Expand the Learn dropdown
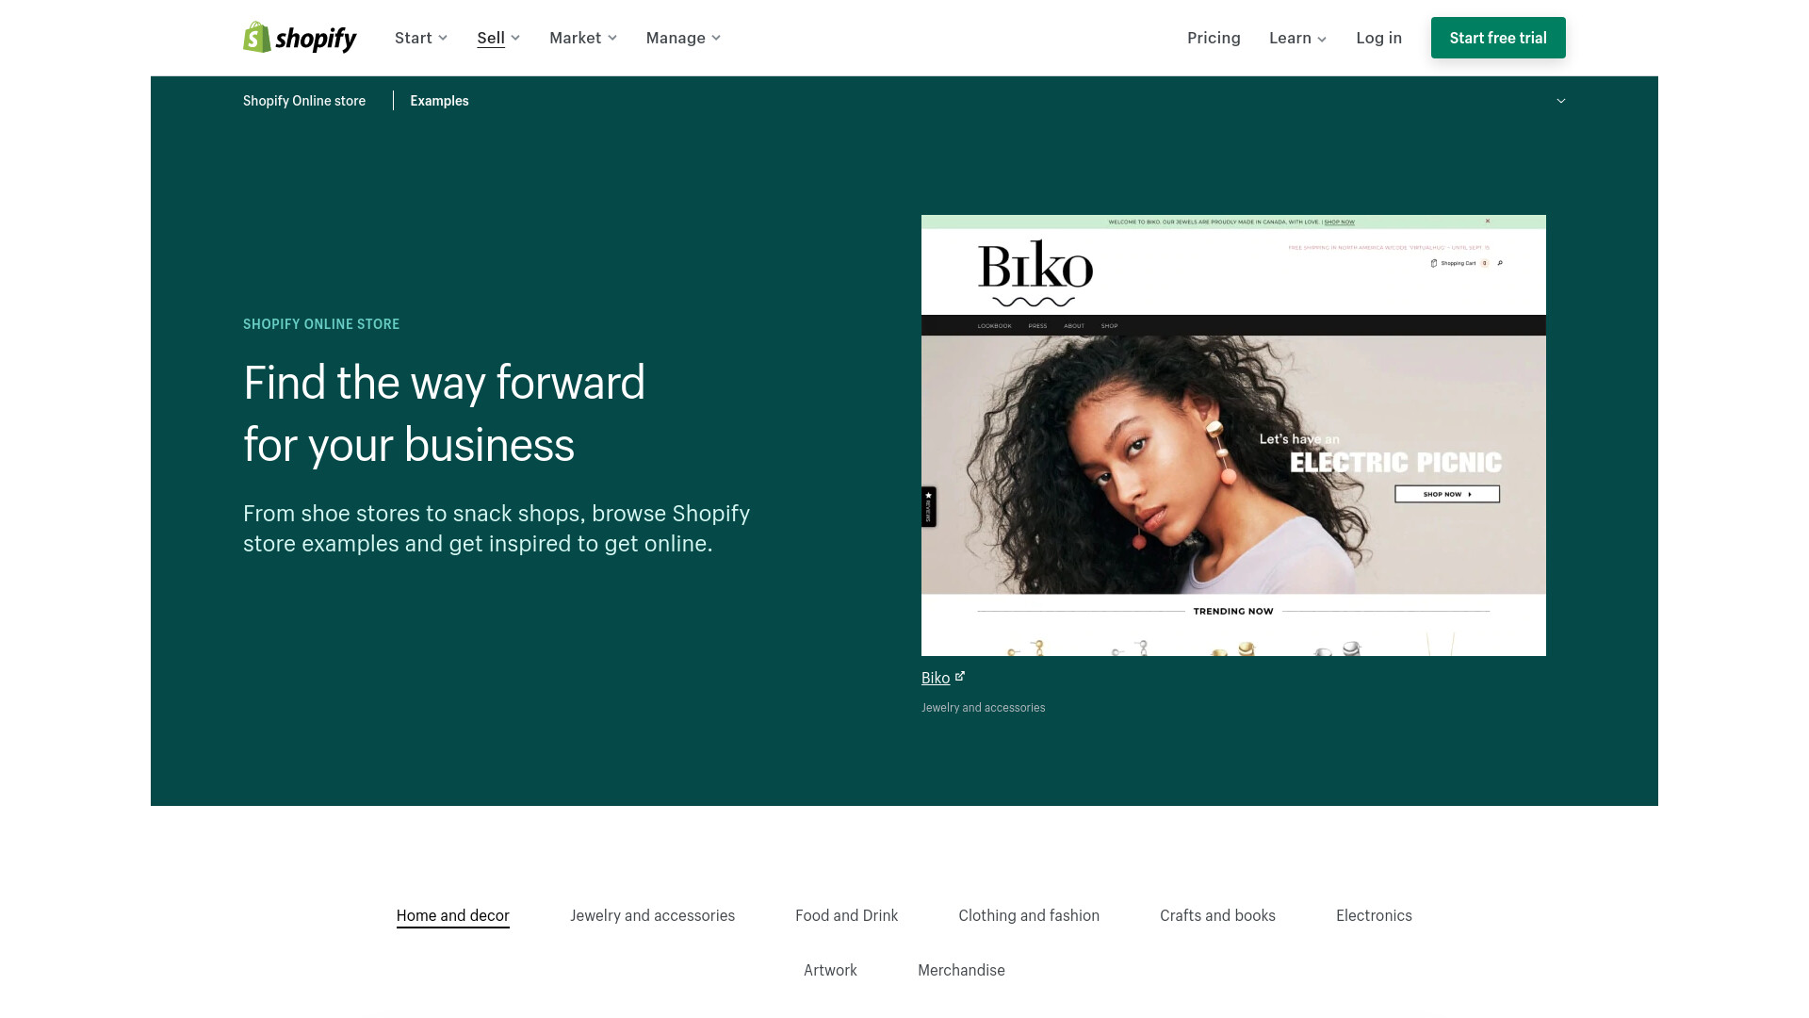Screen dimensions: 1809x1018 [1298, 38]
